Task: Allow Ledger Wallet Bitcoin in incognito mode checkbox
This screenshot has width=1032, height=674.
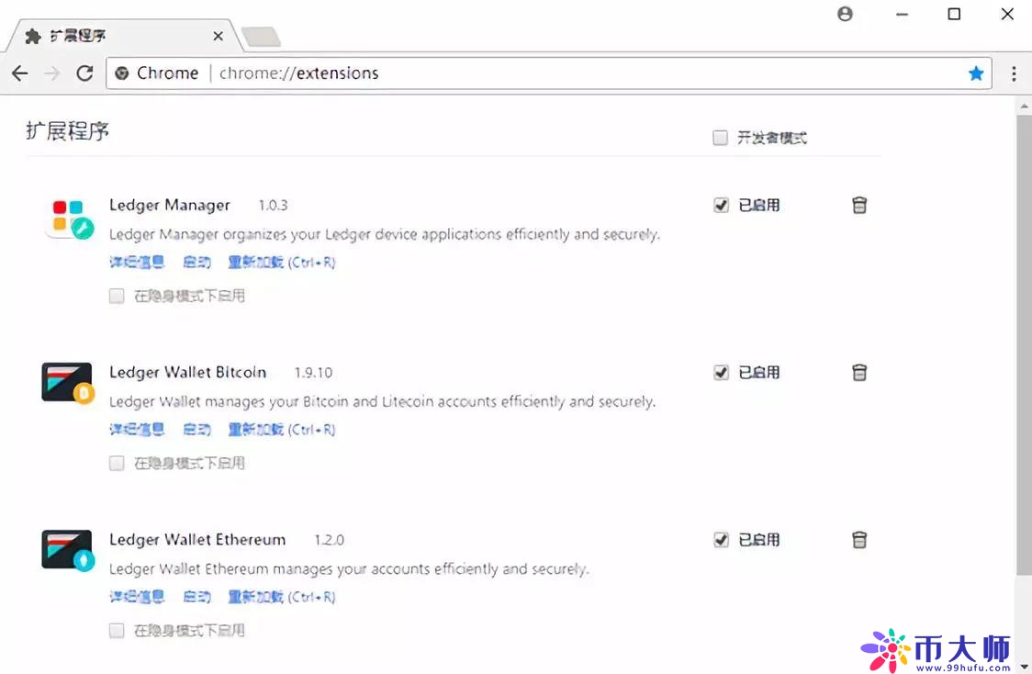Action: [x=117, y=464]
